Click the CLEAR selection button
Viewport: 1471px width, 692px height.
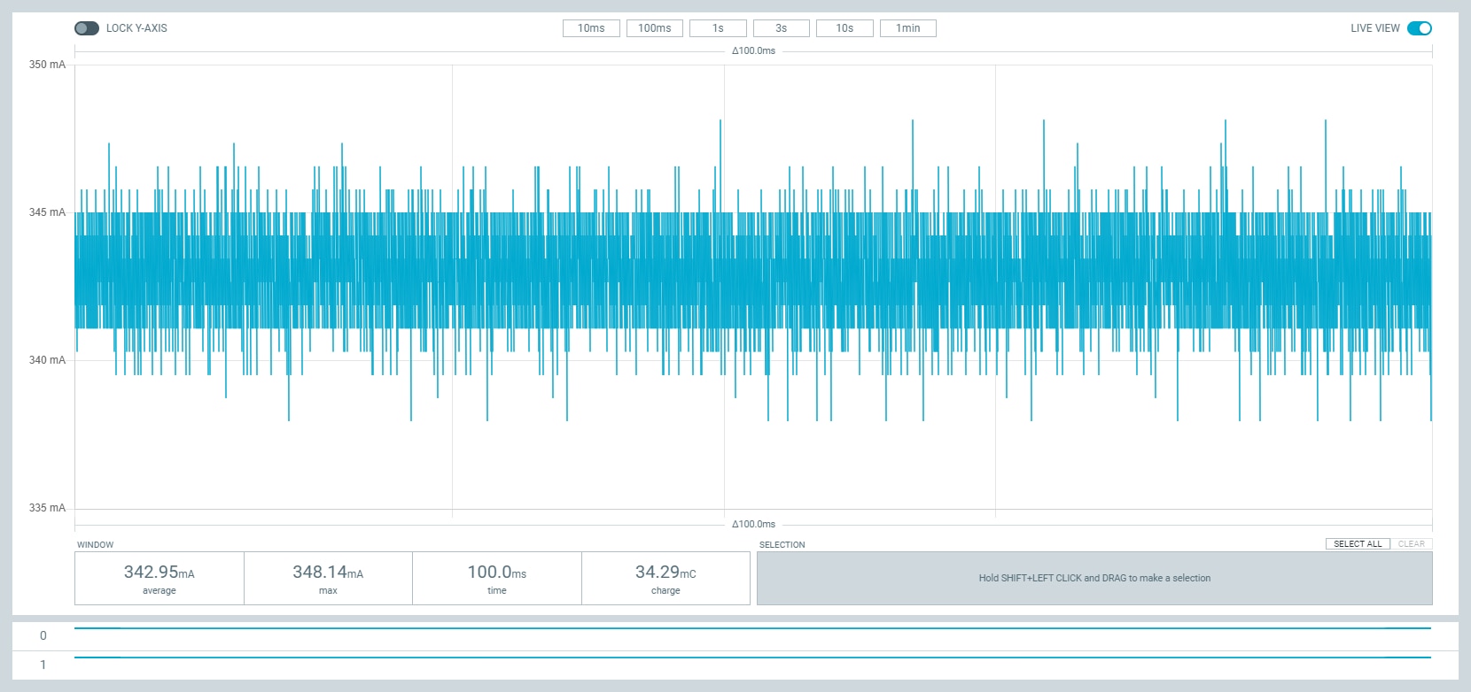click(1412, 544)
